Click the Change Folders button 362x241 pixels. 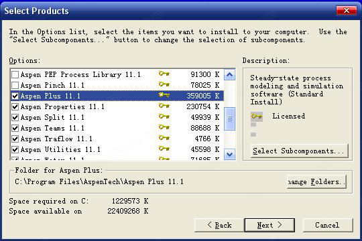tap(316, 181)
